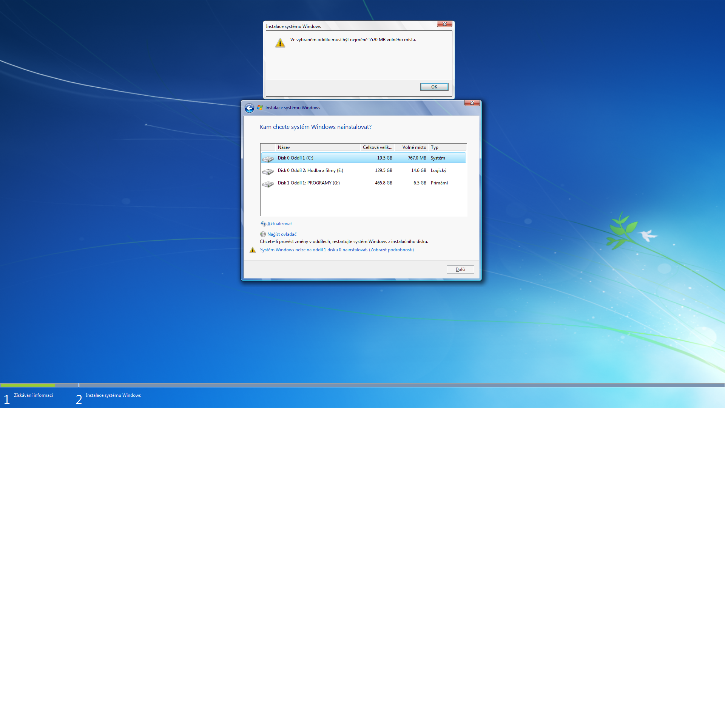Click the Načíst ovladač disc icon
725x709 pixels.
263,234
